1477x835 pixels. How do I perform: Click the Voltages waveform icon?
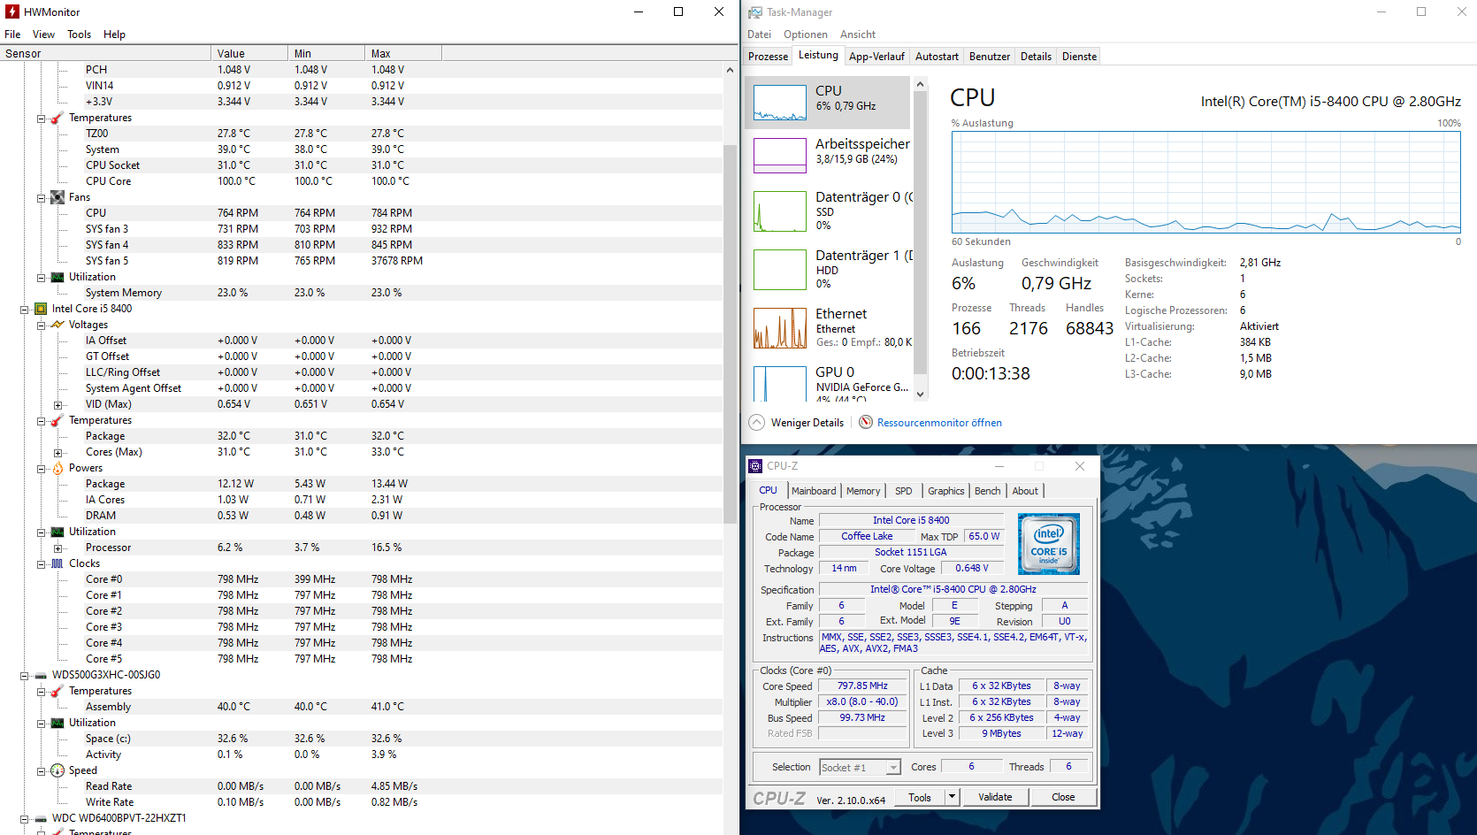(x=57, y=325)
